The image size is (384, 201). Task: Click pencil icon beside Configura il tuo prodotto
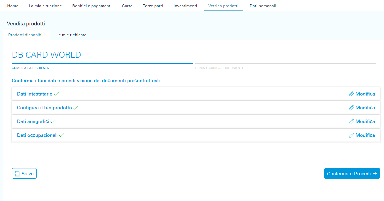[351, 108]
